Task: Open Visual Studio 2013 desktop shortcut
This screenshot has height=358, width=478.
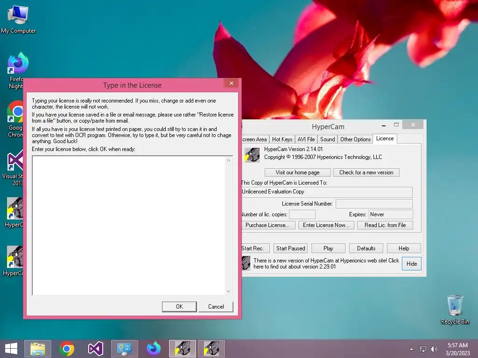Action: pyautogui.click(x=14, y=168)
